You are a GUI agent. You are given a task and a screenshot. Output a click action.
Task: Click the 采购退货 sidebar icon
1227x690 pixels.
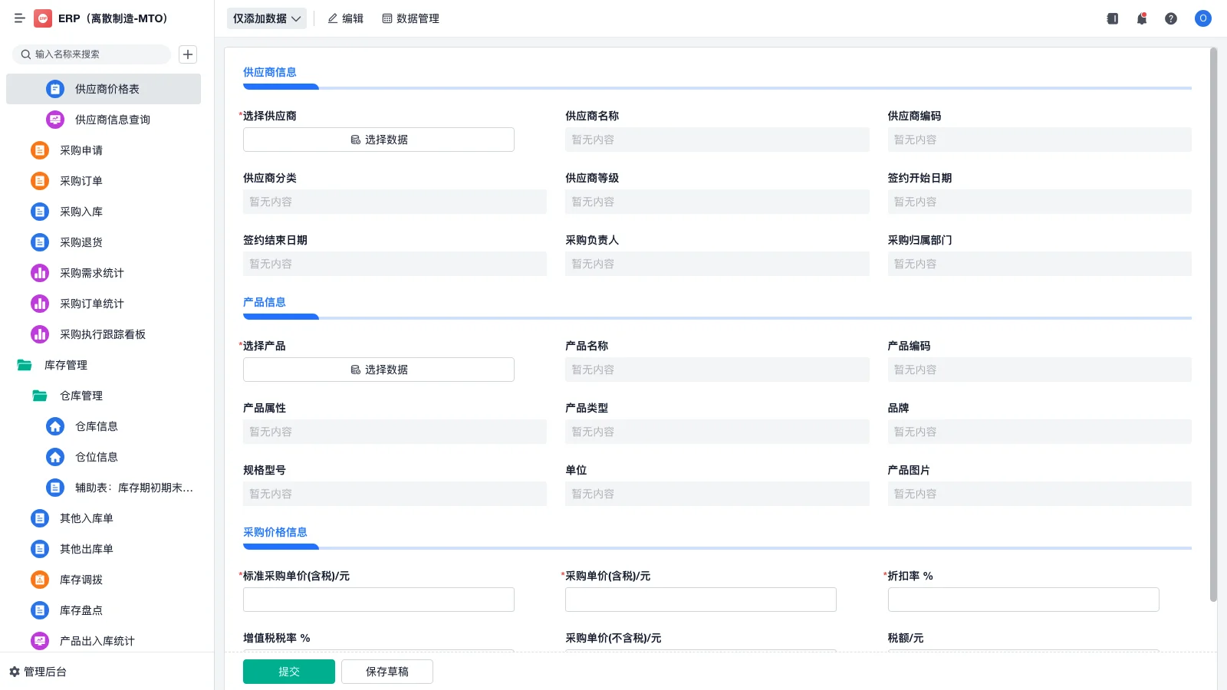[x=39, y=242]
